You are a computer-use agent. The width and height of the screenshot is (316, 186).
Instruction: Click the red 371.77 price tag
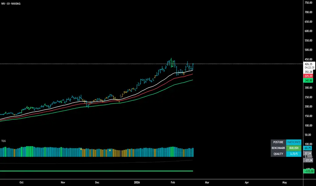308,76
